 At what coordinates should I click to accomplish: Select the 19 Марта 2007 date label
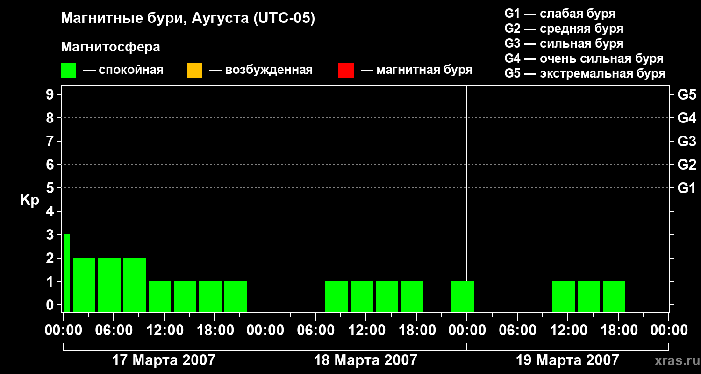pyautogui.click(x=567, y=360)
